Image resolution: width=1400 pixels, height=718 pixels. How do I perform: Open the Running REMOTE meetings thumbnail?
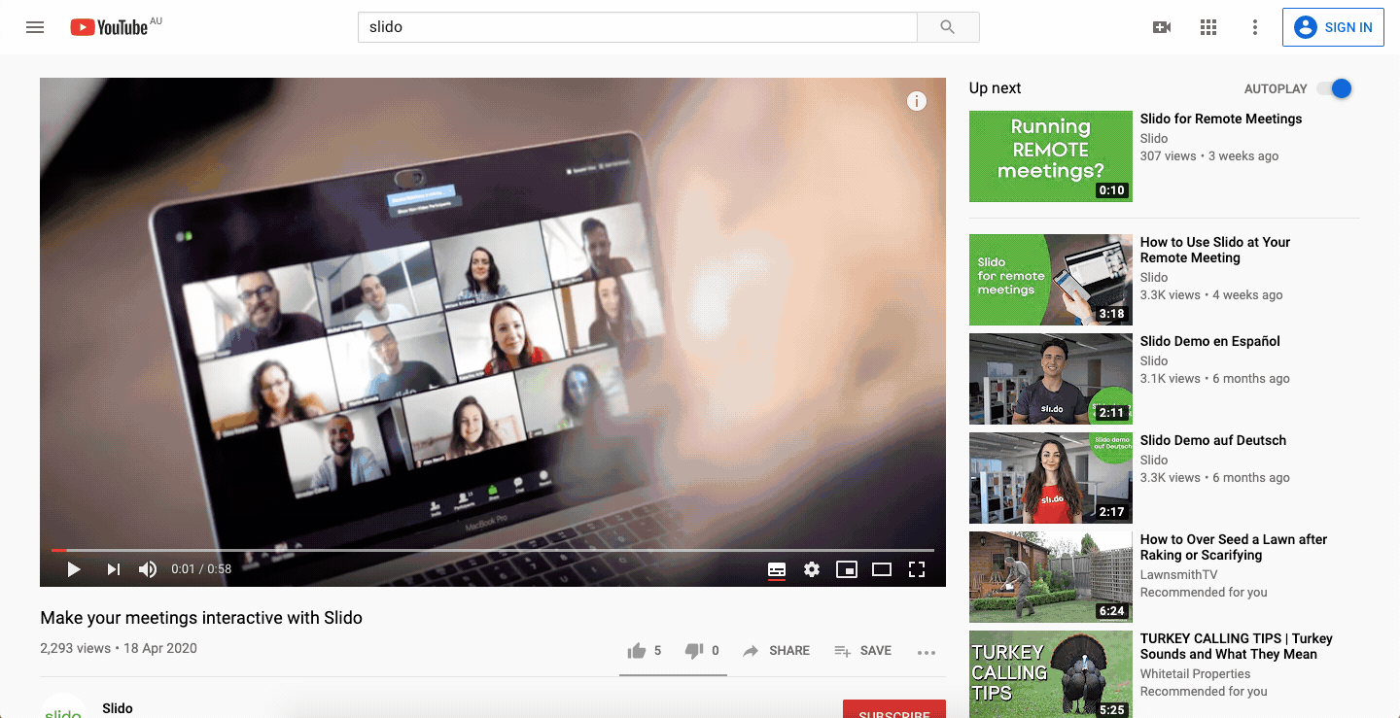coord(1051,156)
